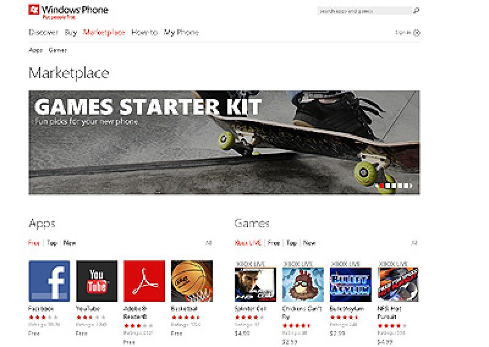Click the Windows Phone logo icon
The image size is (489, 347).
click(x=34, y=10)
